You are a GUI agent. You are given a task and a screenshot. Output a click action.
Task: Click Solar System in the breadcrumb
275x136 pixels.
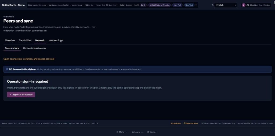tap(126, 5)
